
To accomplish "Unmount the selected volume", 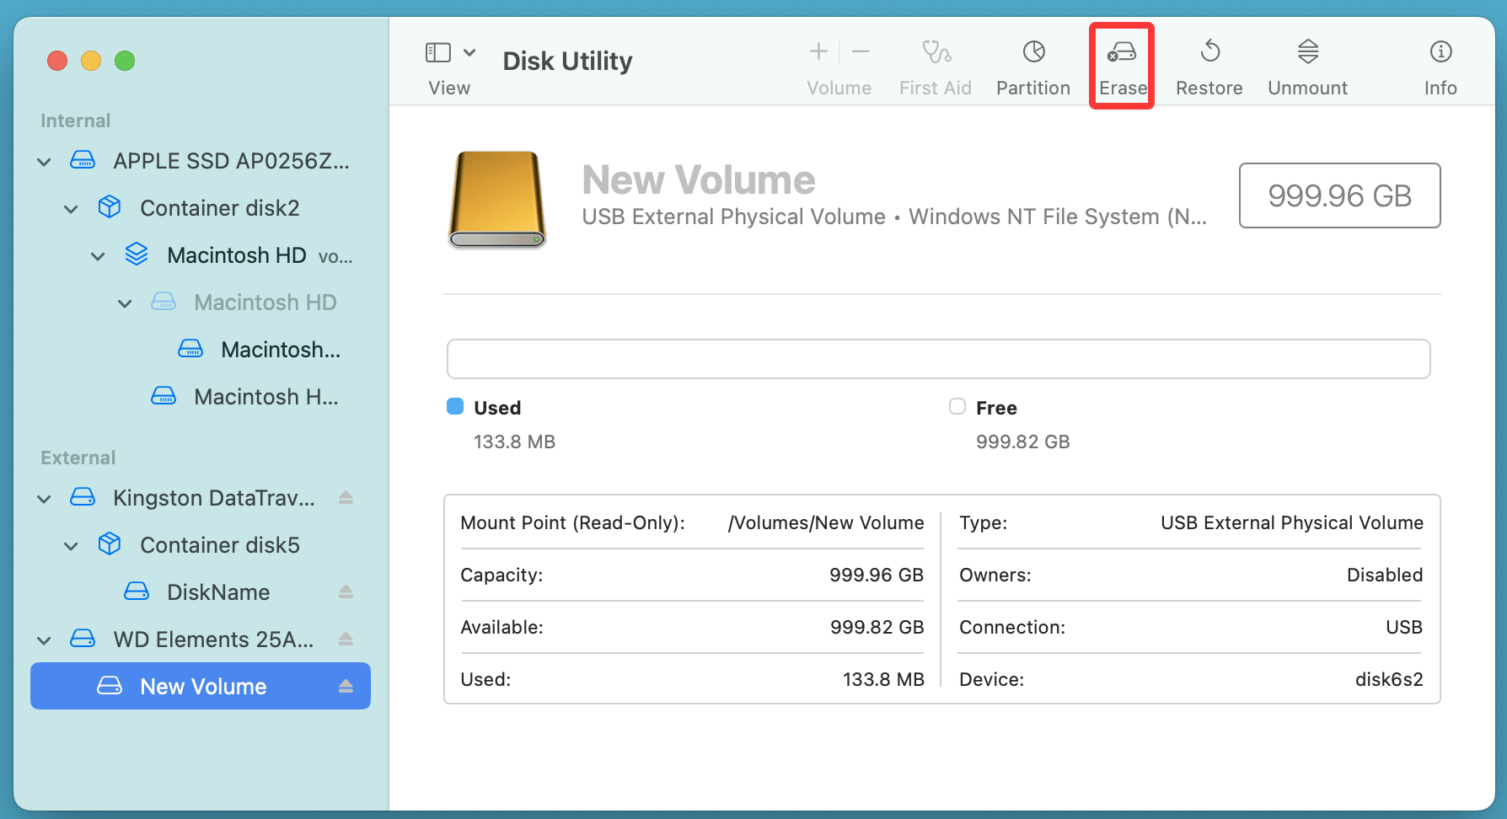I will (1307, 53).
